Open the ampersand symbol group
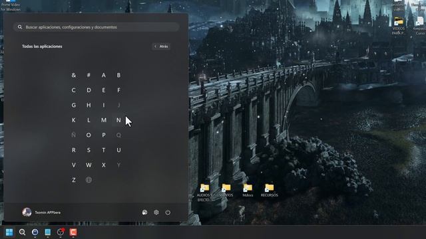This screenshot has height=239, width=426. [74, 75]
